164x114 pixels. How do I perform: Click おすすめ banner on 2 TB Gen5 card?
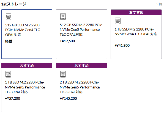click(81, 66)
